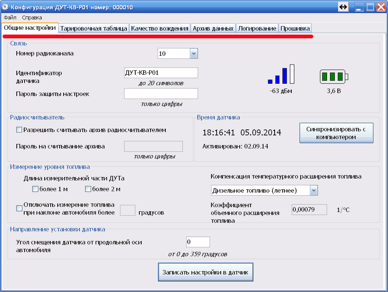This screenshot has width=388, height=292.
Task: Click the double-arrow icon in title bar
Action: pyautogui.click(x=343, y=7)
